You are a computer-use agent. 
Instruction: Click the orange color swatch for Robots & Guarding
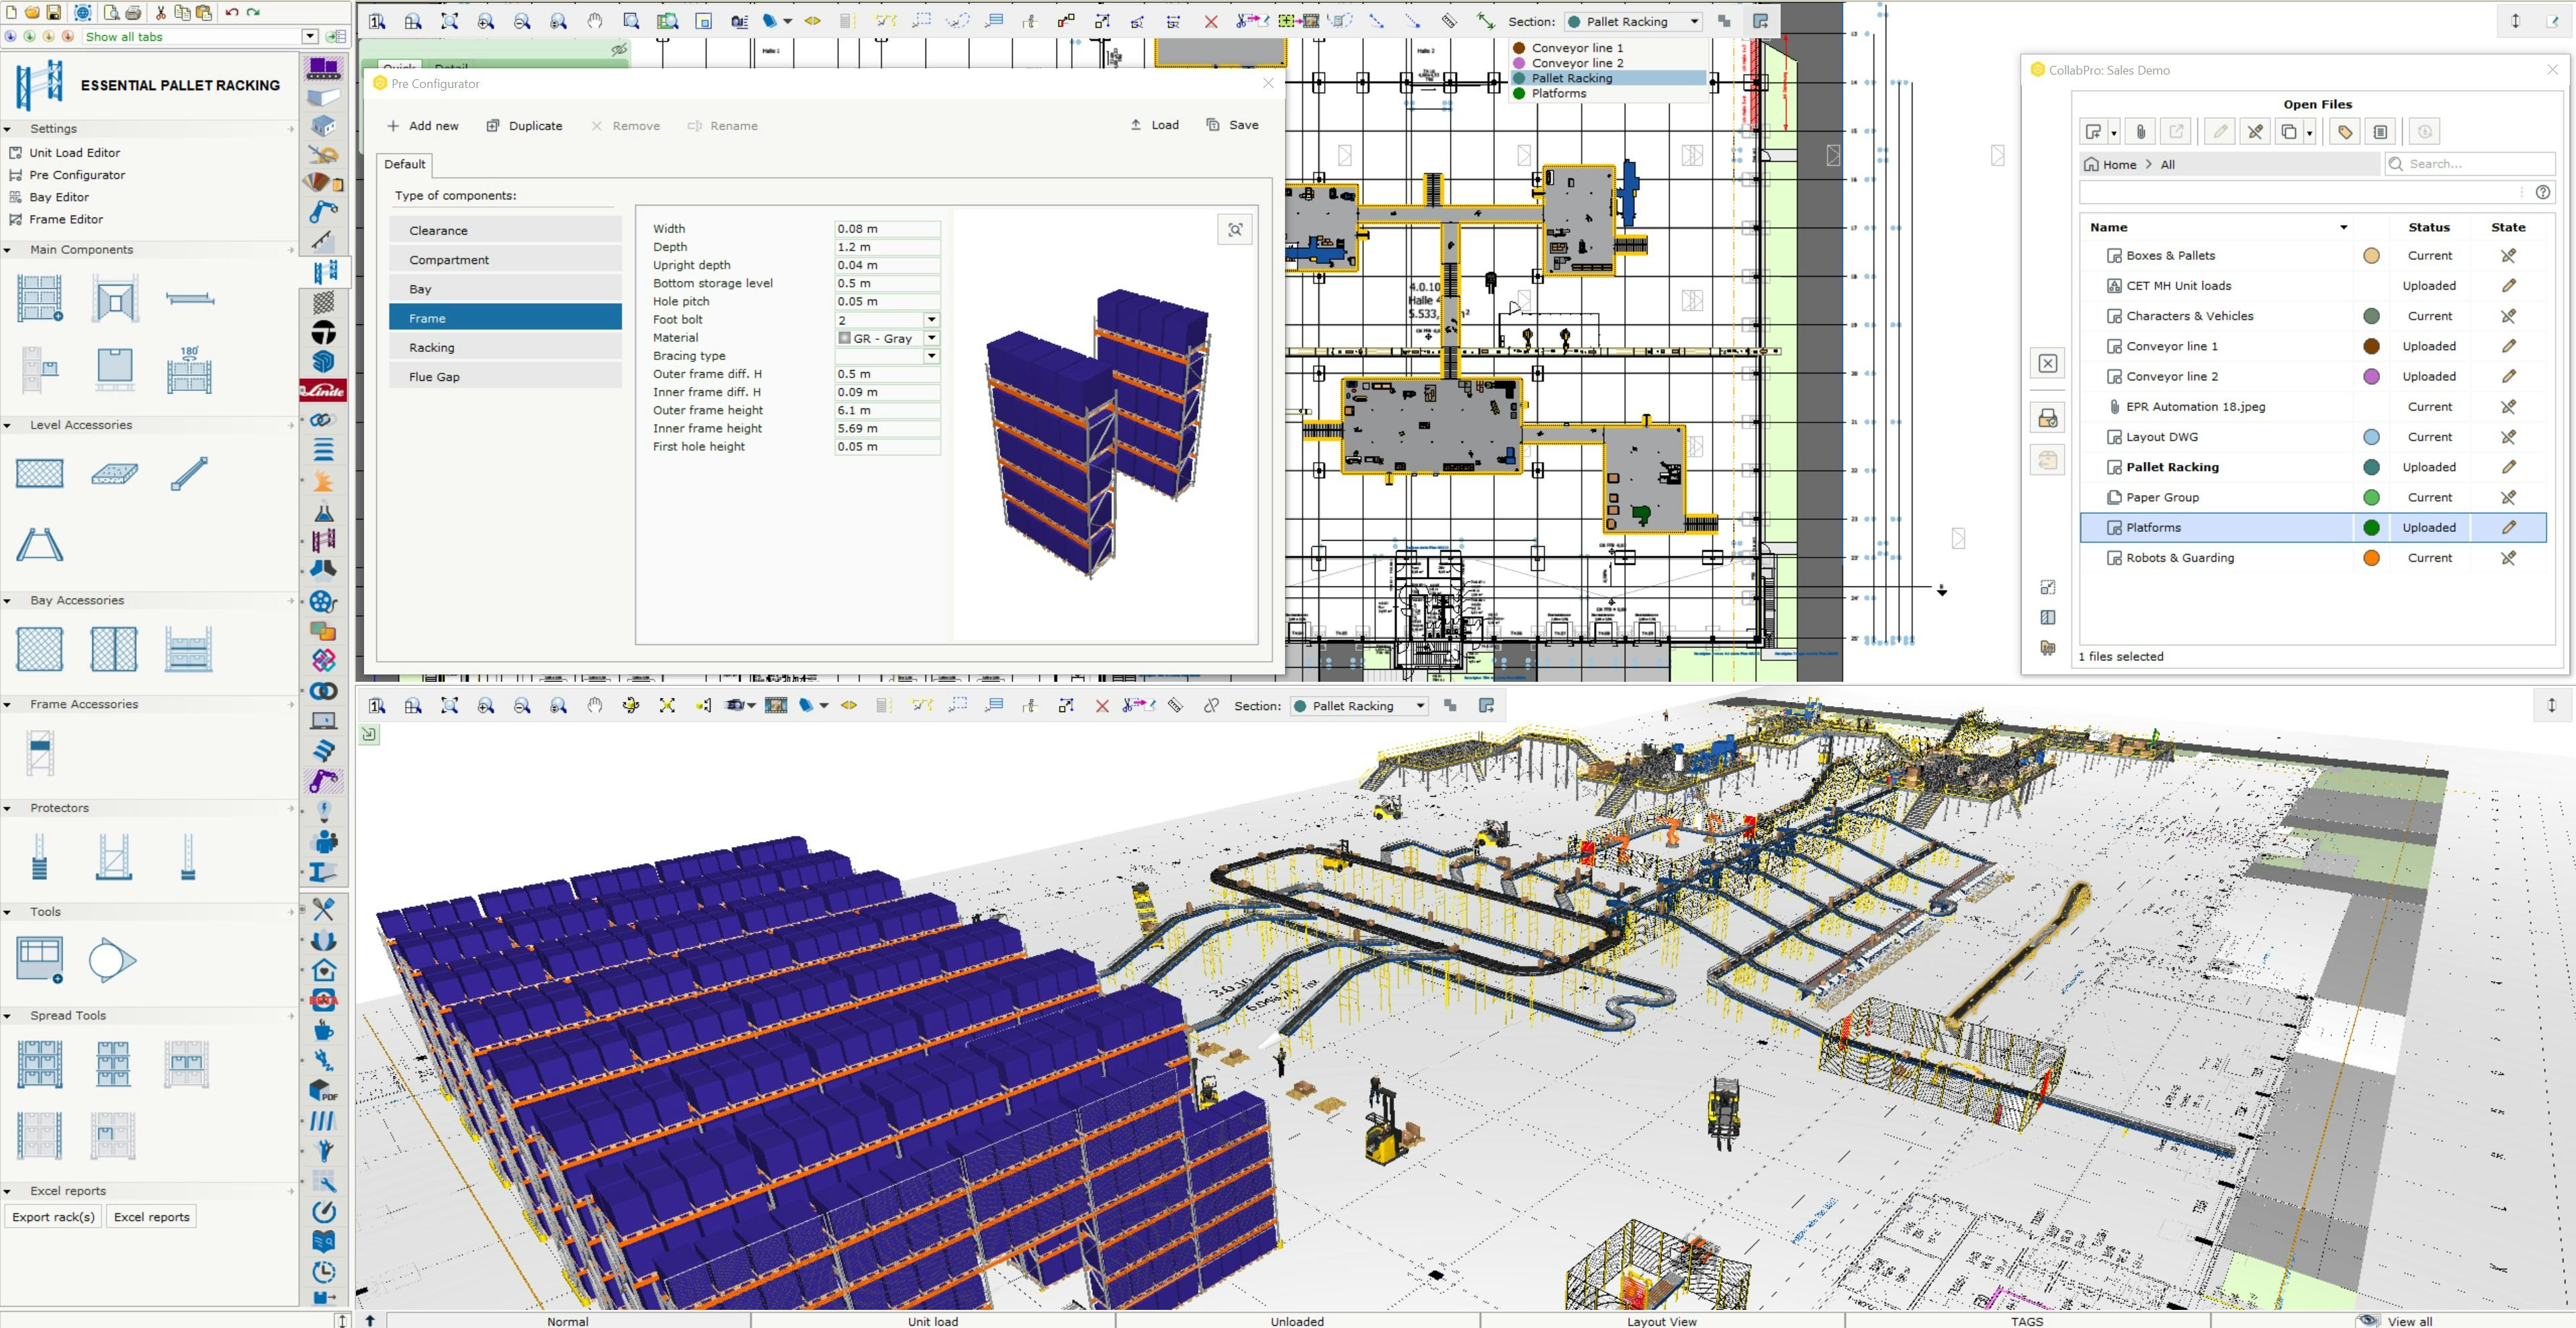(2371, 558)
